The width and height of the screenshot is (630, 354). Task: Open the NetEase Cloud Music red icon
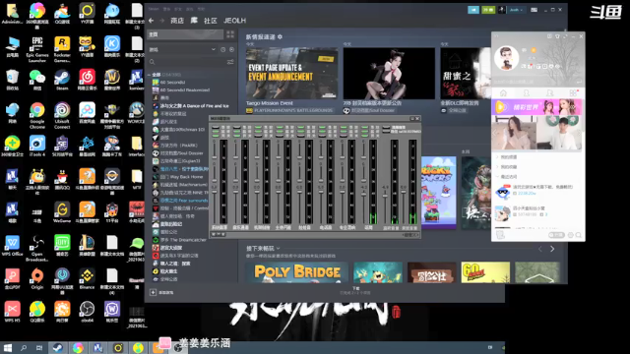87,79
